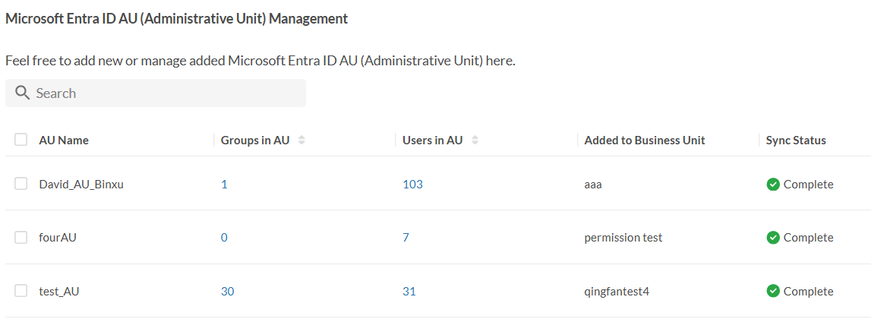Open groups count 0 for fourAU
871x319 pixels.
[x=224, y=238]
